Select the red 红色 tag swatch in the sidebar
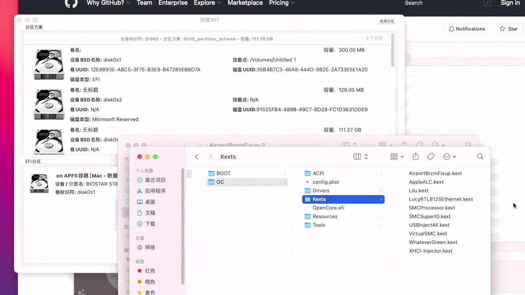This screenshot has width=525, height=295. (x=140, y=271)
